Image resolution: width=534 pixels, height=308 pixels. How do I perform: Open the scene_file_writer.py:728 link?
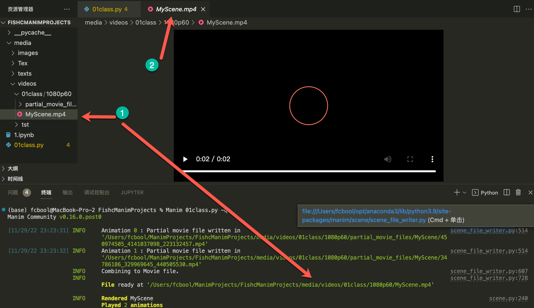[489, 278]
